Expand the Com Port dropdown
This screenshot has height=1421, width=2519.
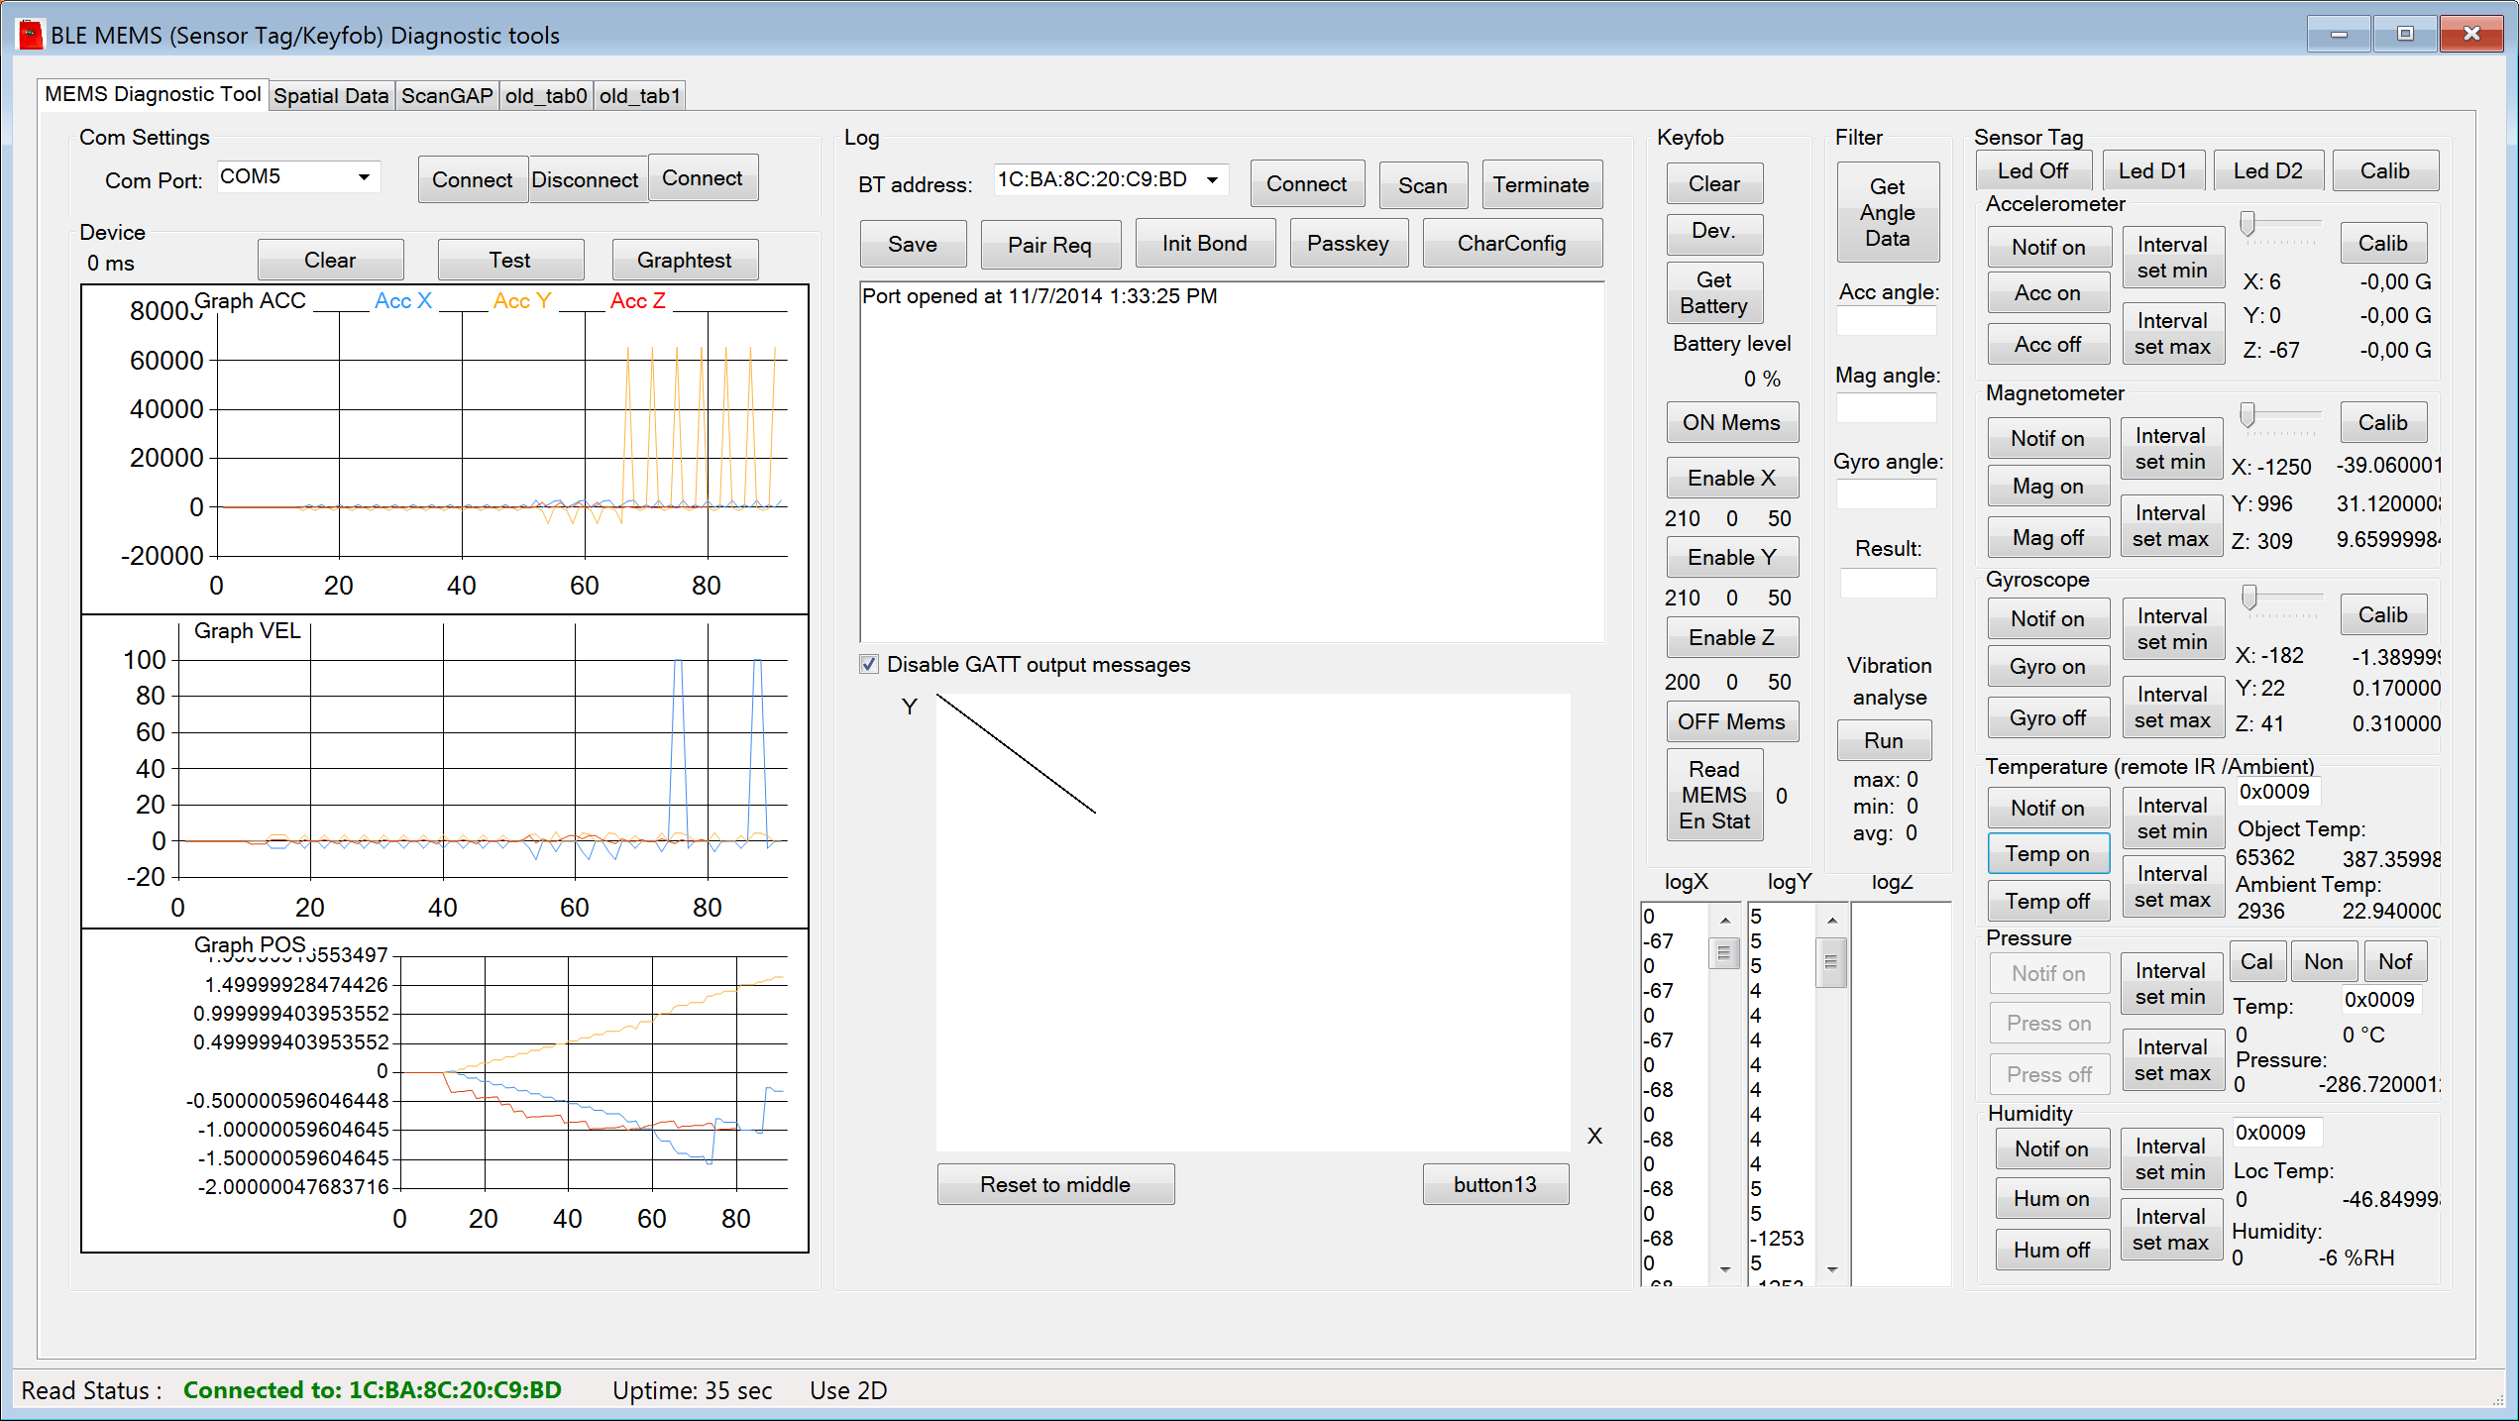point(364,177)
